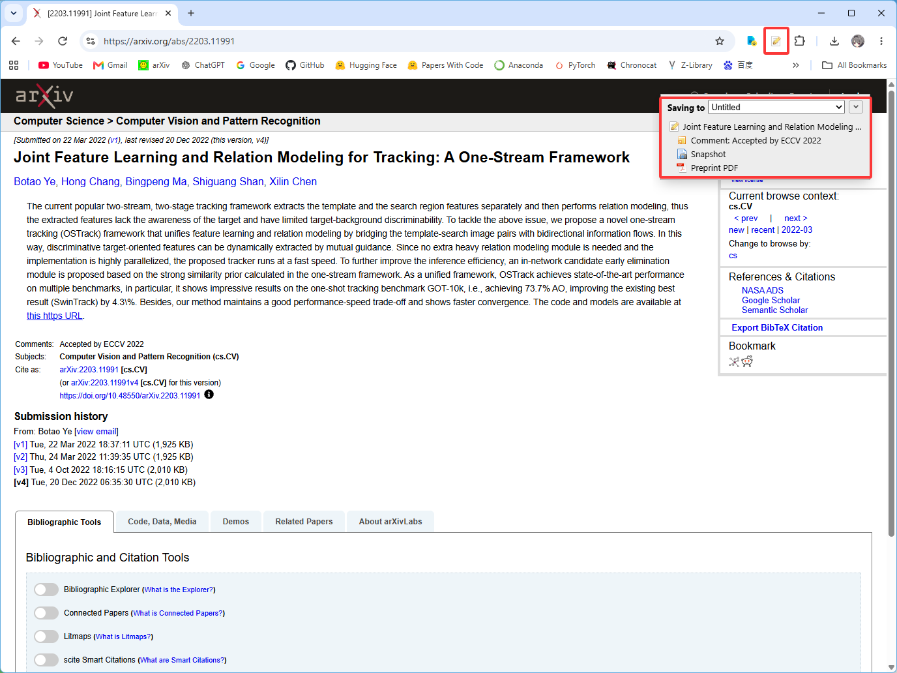Switch to the Code, Data, Media tab

point(162,522)
